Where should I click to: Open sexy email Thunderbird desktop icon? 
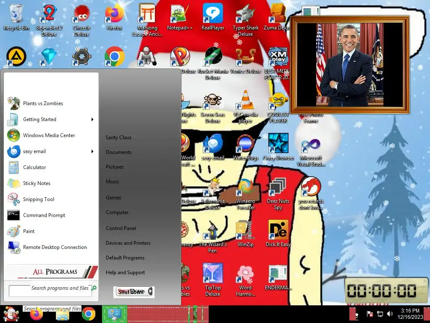pos(213,147)
